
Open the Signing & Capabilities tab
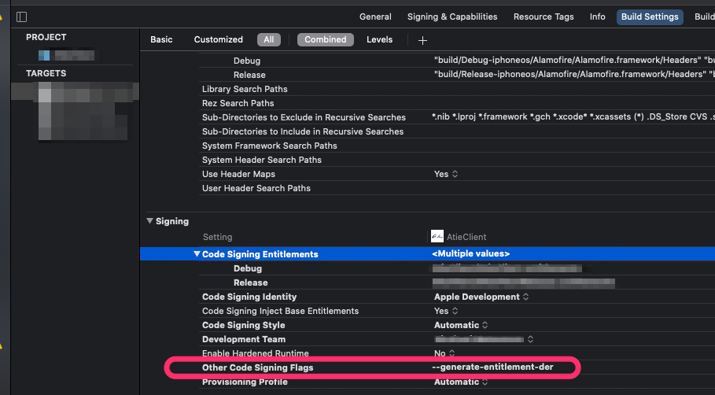(x=452, y=17)
